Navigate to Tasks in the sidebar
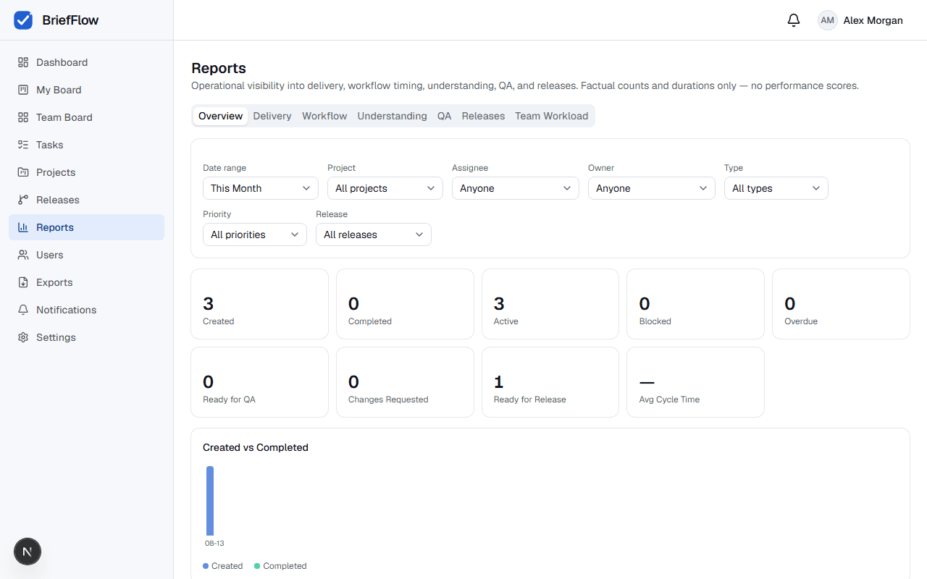This screenshot has width=927, height=579. tap(87, 145)
